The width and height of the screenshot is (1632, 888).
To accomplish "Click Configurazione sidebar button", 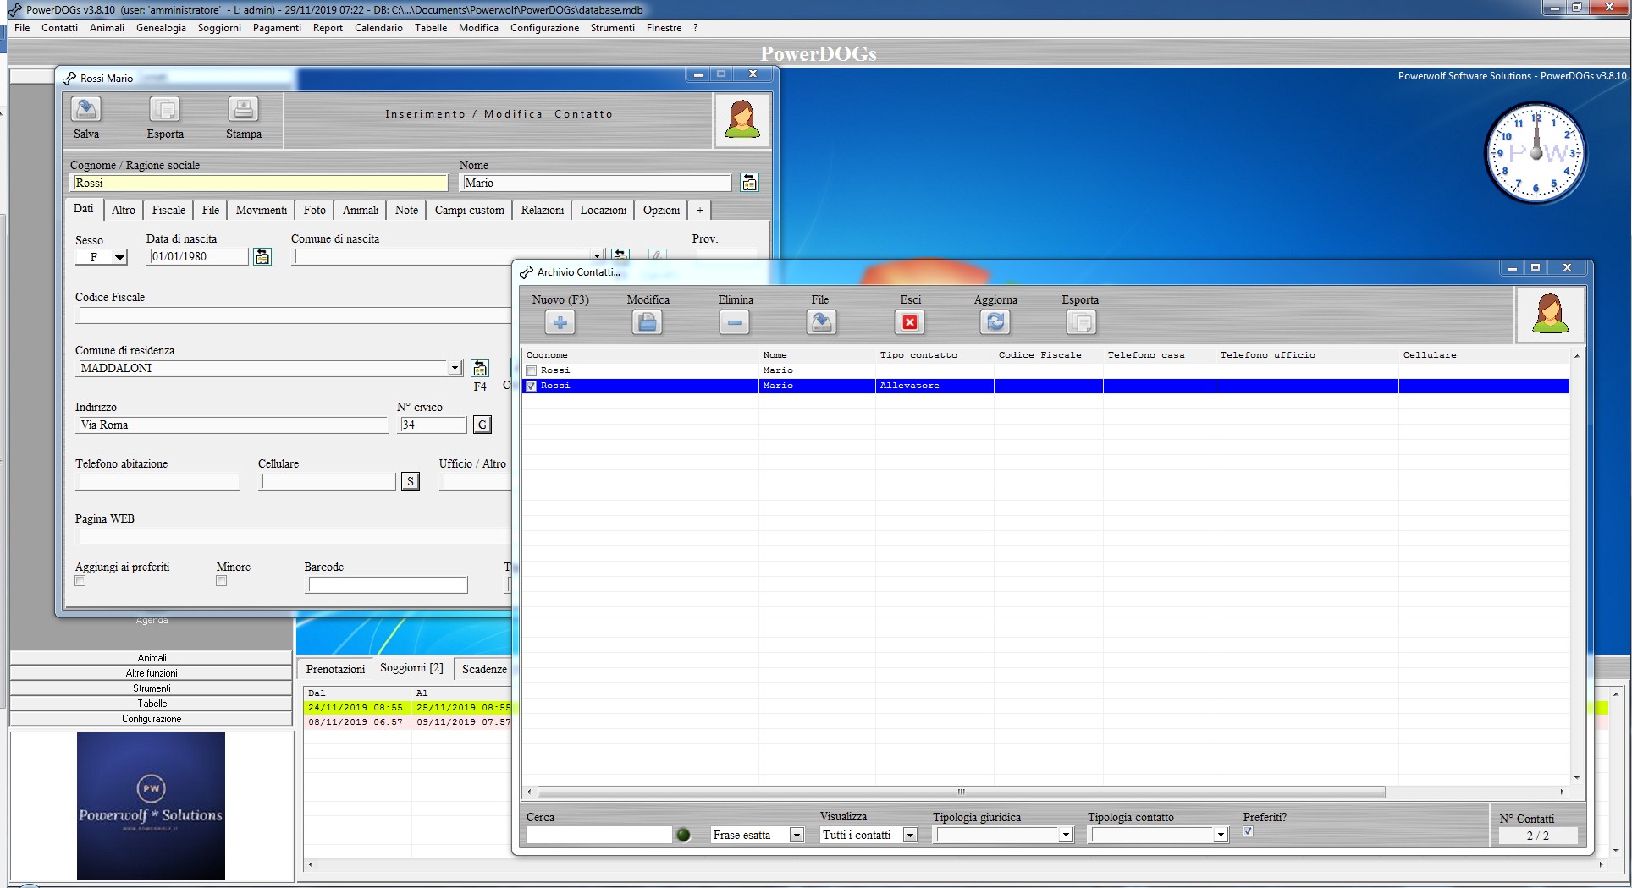I will tap(152, 719).
